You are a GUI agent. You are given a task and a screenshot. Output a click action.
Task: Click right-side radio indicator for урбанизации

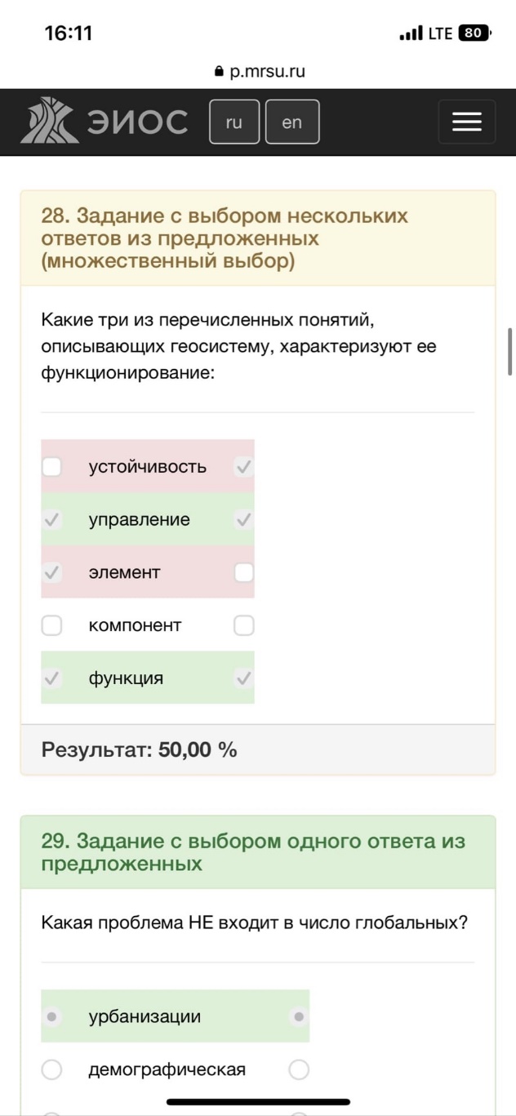click(x=299, y=1016)
